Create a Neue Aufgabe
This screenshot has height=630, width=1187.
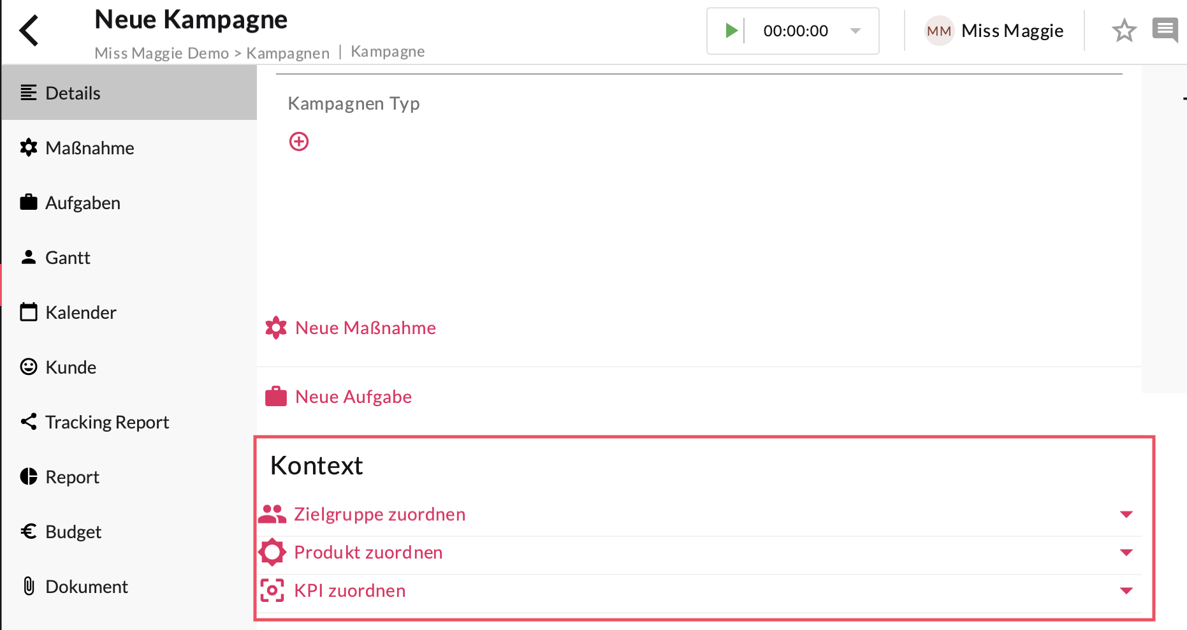tap(353, 397)
